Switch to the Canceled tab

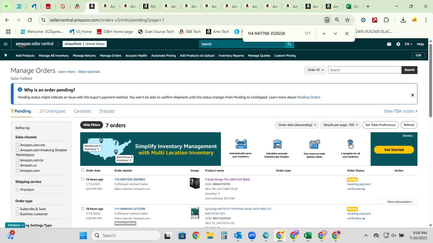coord(82,111)
